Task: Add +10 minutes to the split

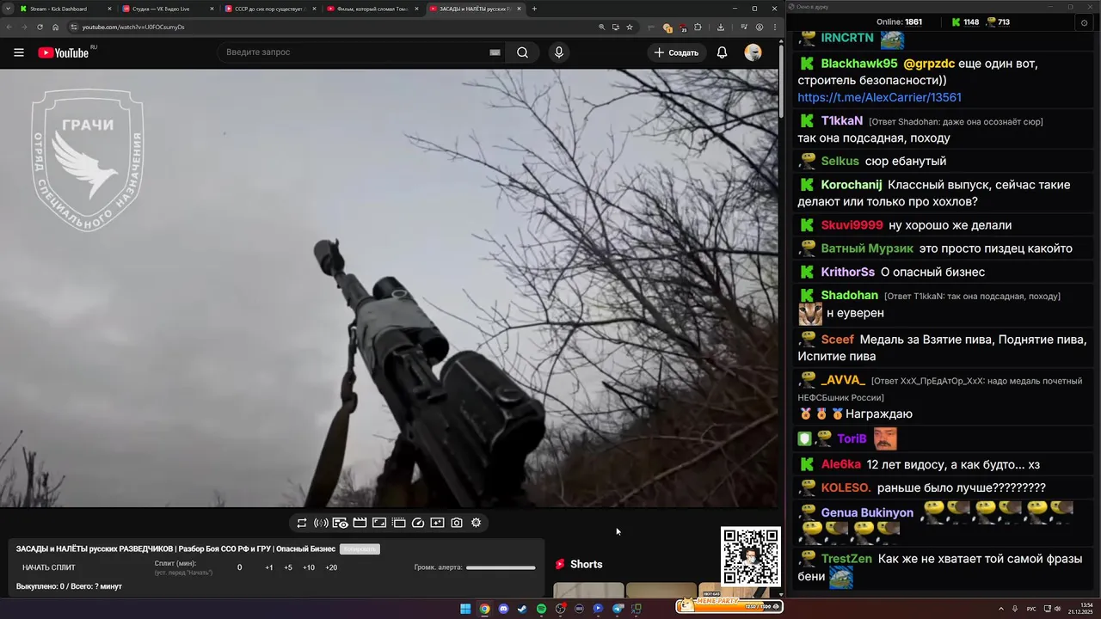Action: pyautogui.click(x=309, y=567)
